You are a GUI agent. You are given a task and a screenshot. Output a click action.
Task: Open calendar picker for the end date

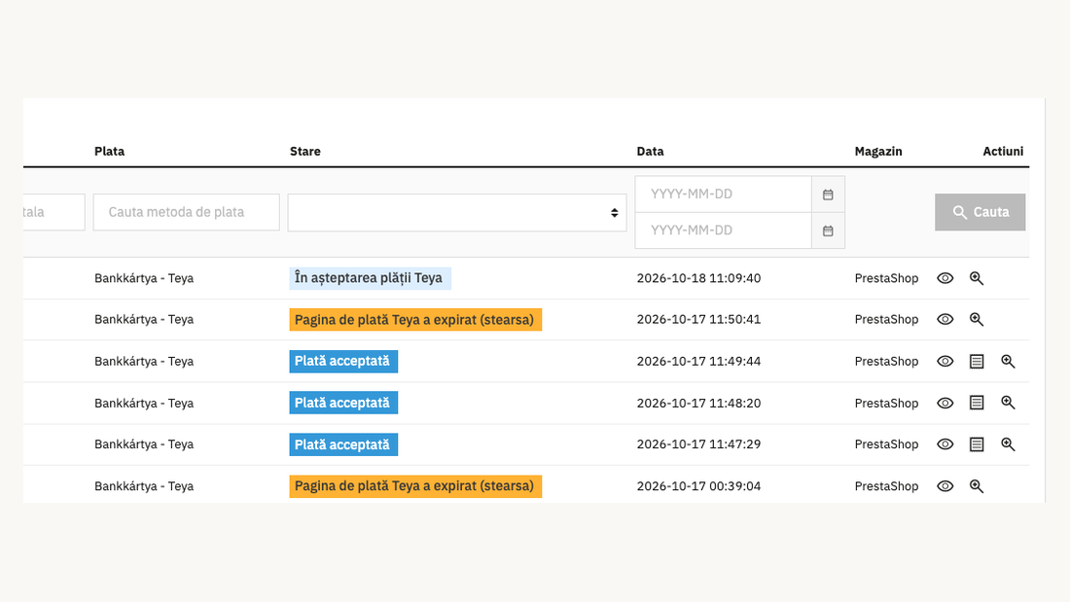[828, 230]
